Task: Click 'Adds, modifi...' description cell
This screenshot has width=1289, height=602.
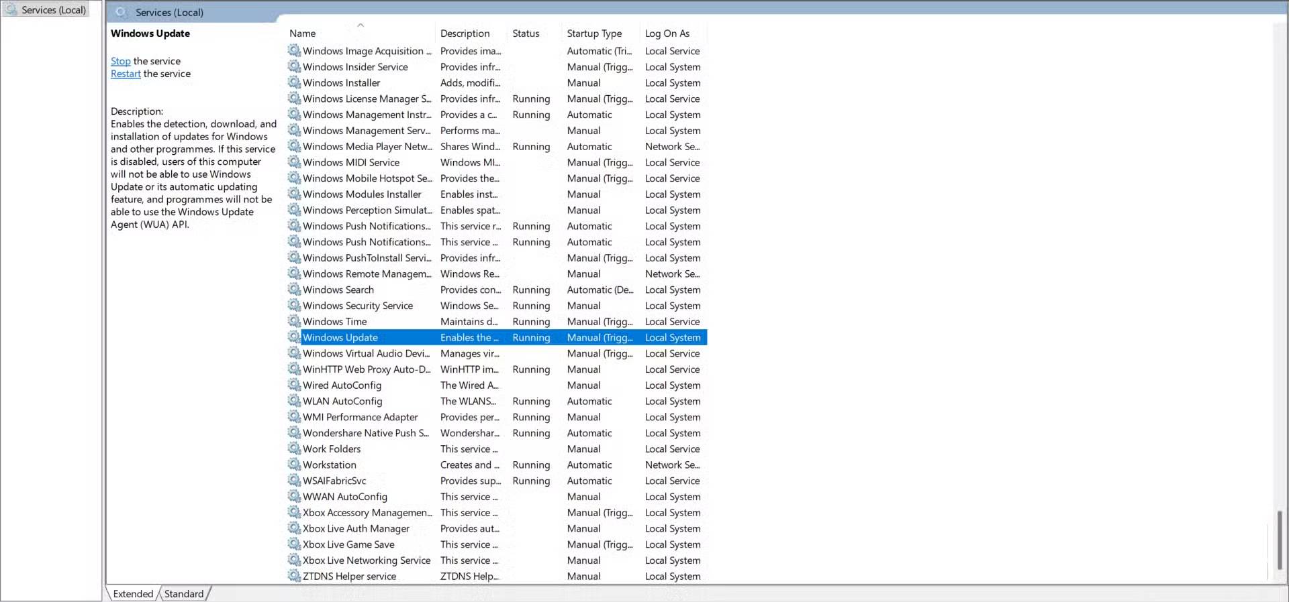Action: tap(471, 82)
